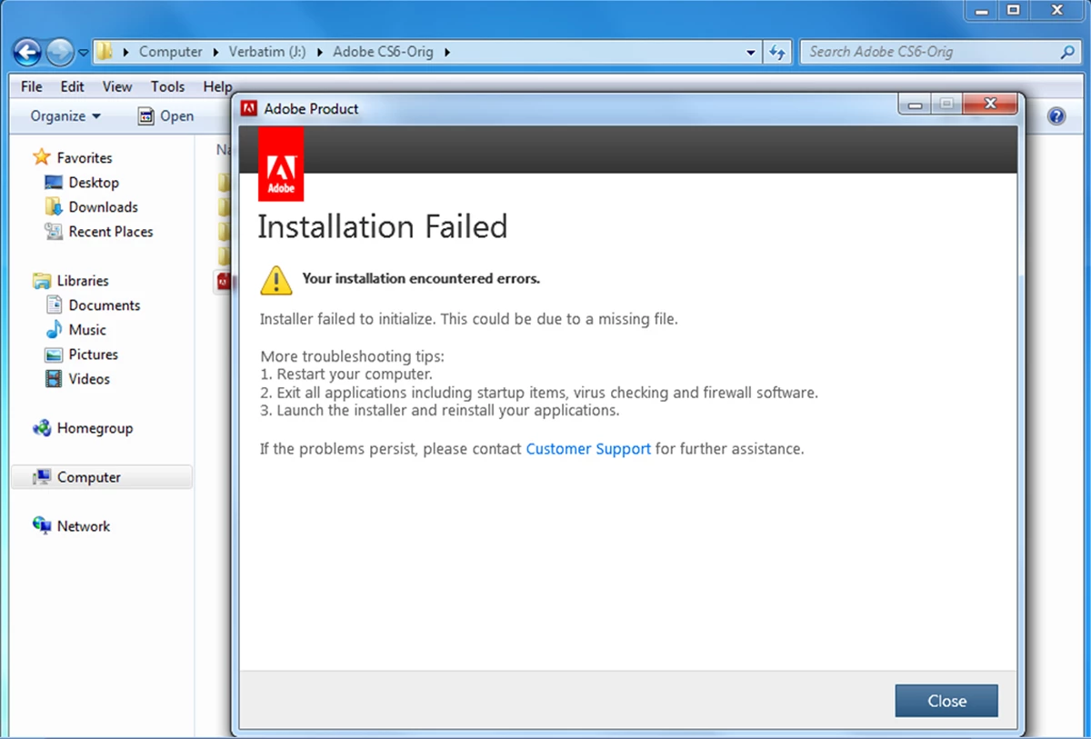The width and height of the screenshot is (1091, 739).
Task: Click the red Adobe file icon in Explorer list
Action: coord(223,281)
